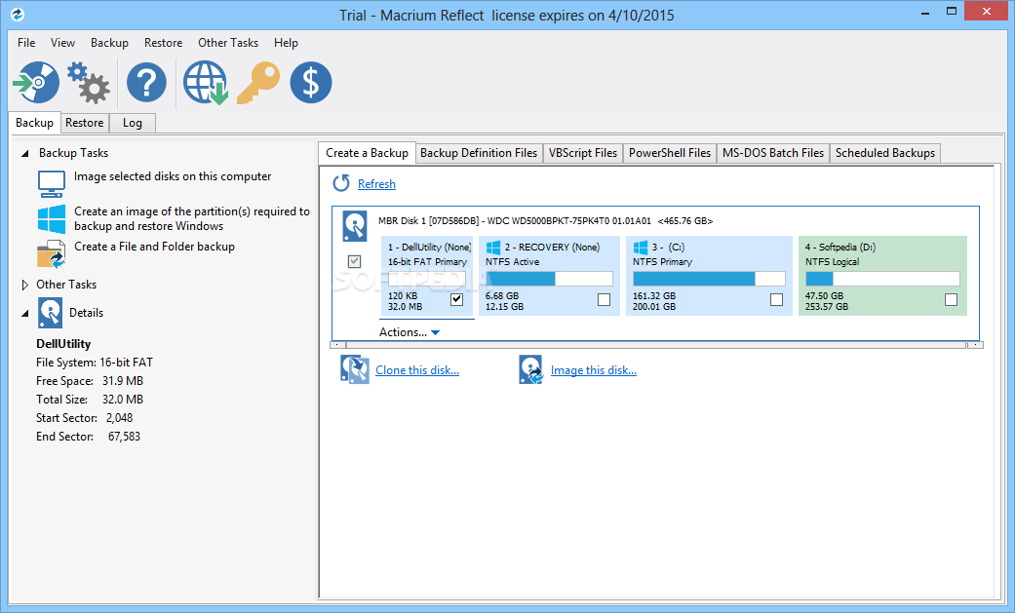Click the MBR Disk 1 header text

(546, 221)
